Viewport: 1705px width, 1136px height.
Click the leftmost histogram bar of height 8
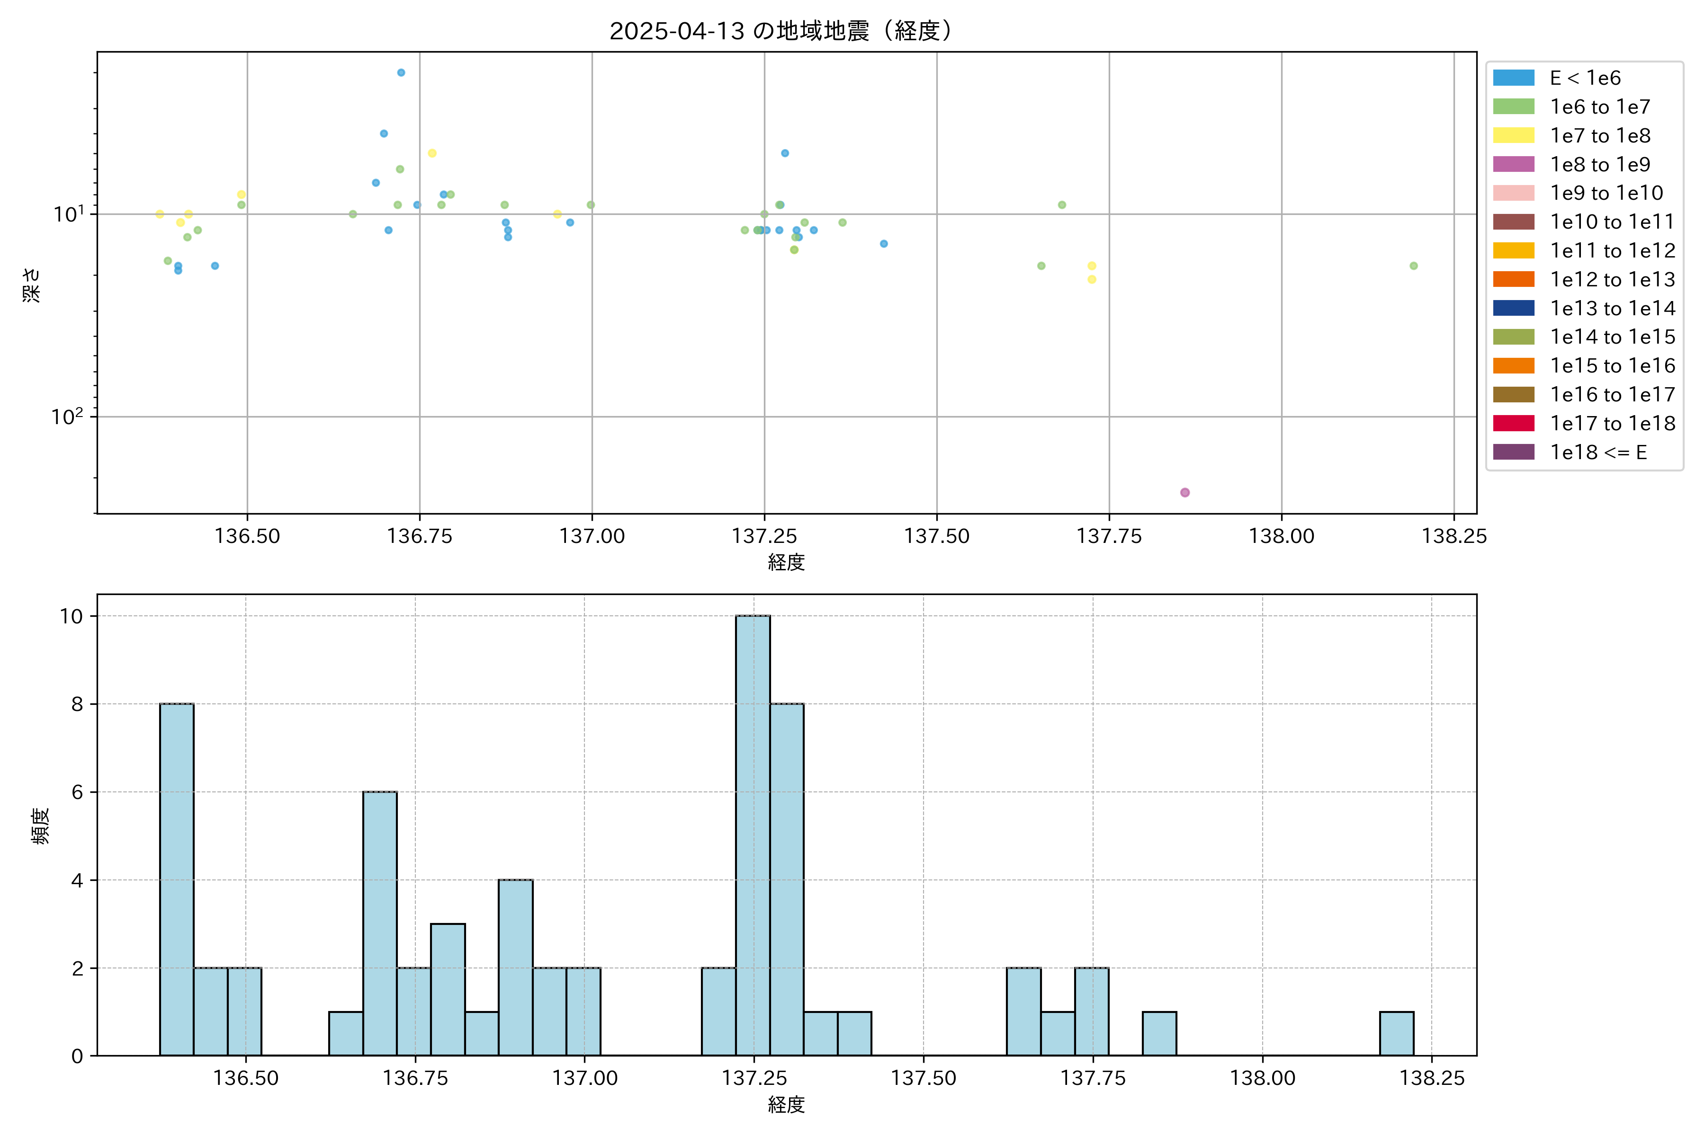(176, 879)
